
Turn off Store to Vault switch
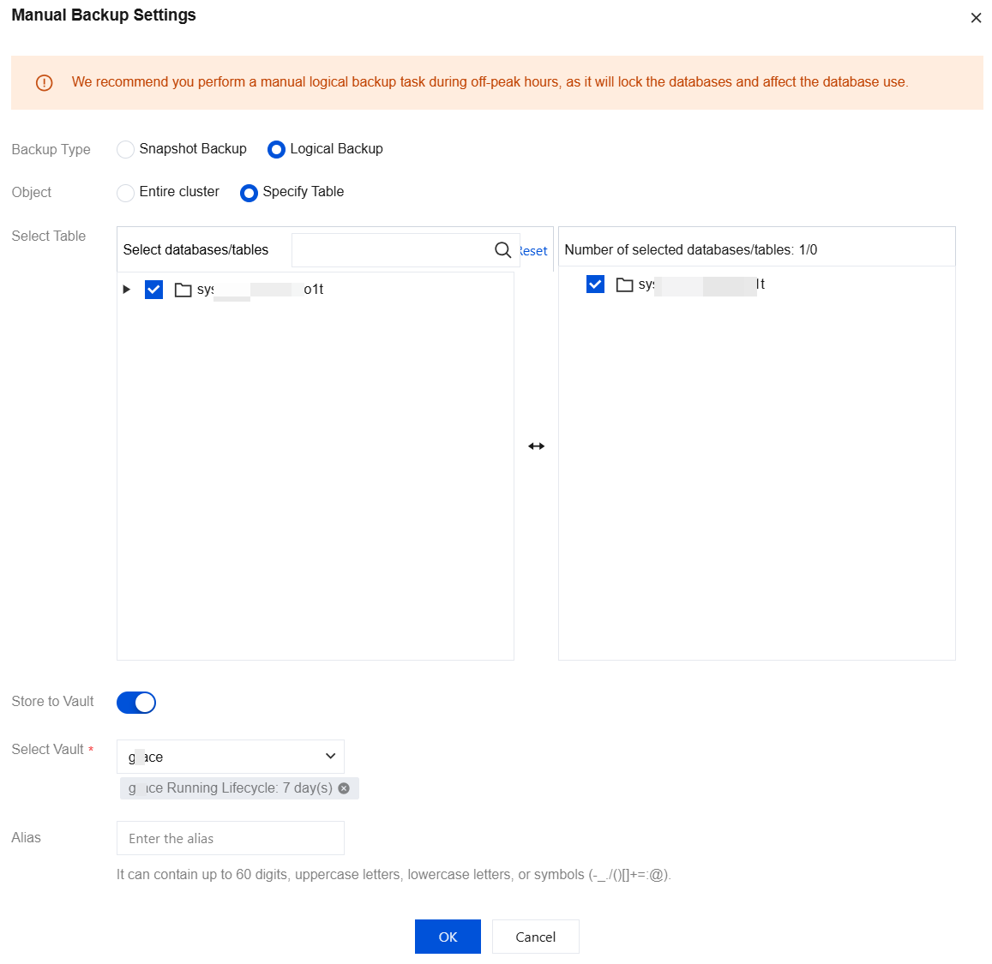tap(136, 703)
